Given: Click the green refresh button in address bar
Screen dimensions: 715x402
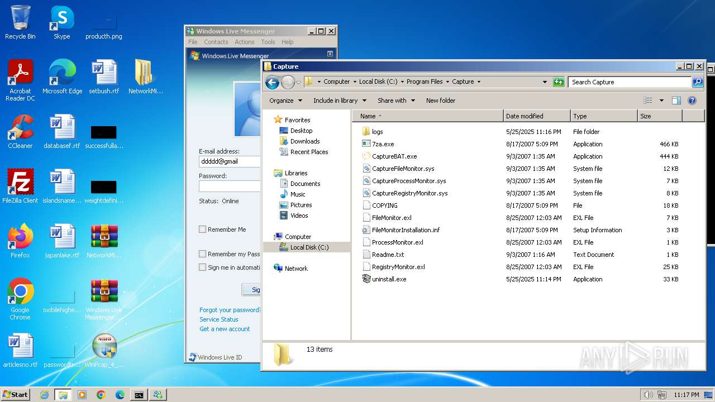Looking at the screenshot, I should (x=559, y=82).
